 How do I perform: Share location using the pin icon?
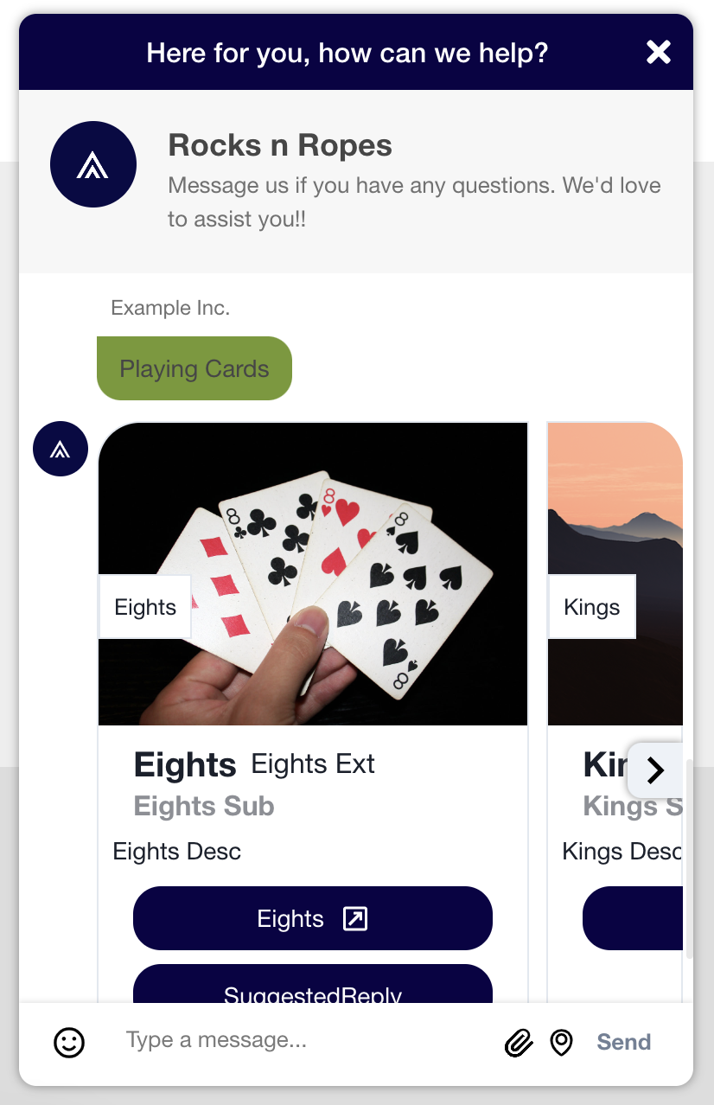pyautogui.click(x=562, y=1043)
